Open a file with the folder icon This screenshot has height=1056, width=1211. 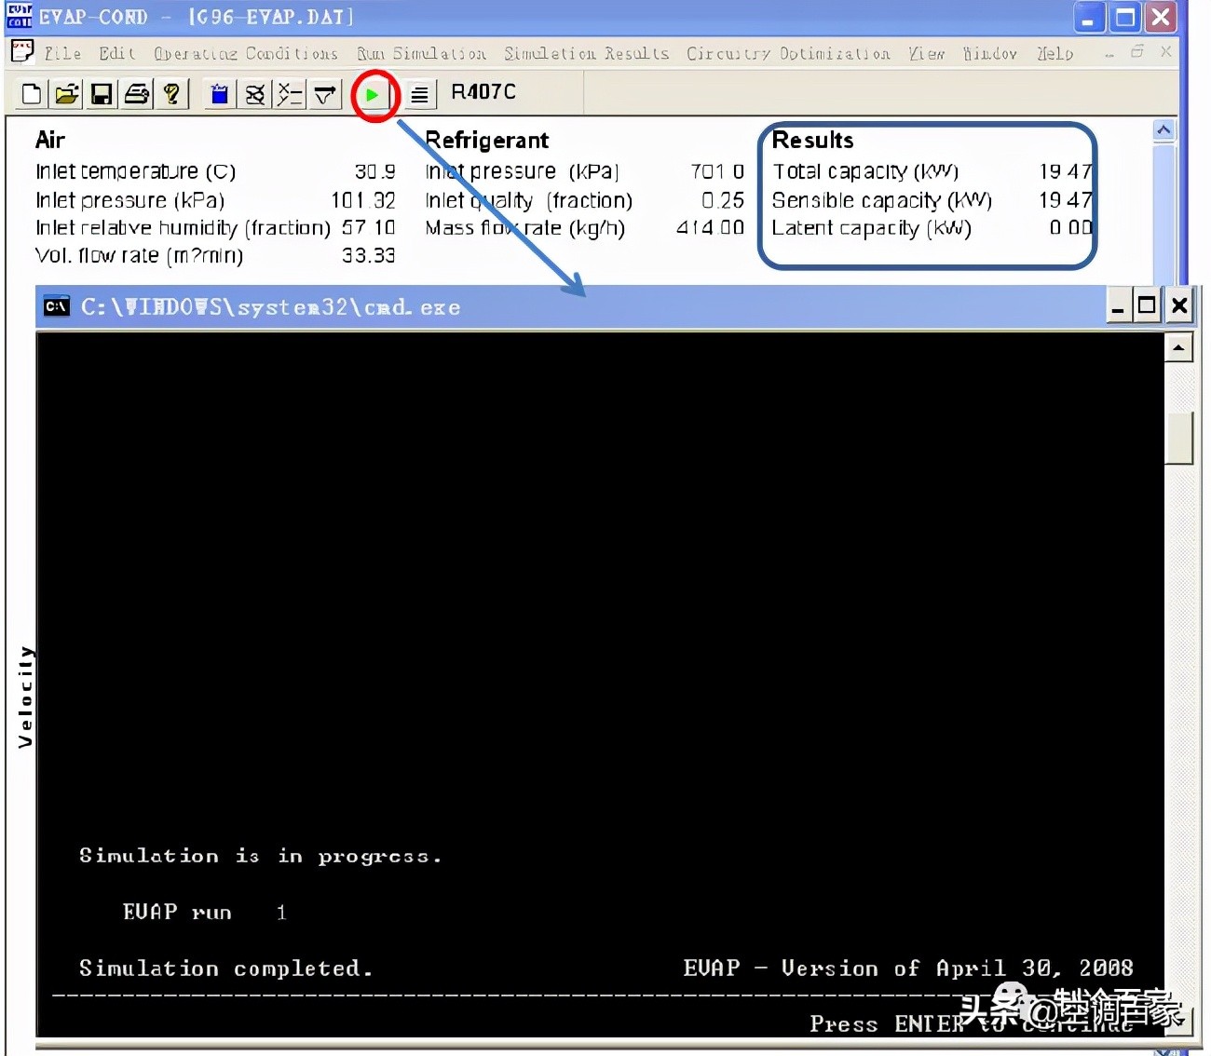click(66, 94)
